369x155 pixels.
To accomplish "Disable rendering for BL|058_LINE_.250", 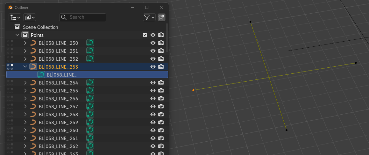I will tap(161, 43).
